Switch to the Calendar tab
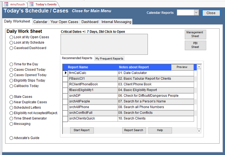The width and height of the screenshot is (225, 155). pyautogui.click(x=40, y=22)
